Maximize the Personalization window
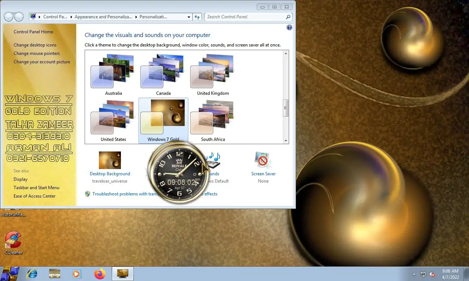This screenshot has height=281, width=469. point(274,7)
